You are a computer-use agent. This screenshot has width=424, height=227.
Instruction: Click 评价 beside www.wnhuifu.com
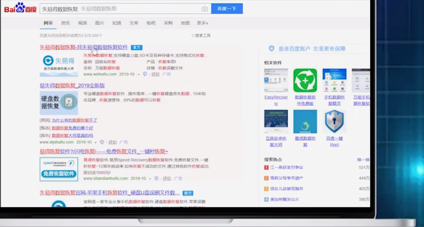156,74
